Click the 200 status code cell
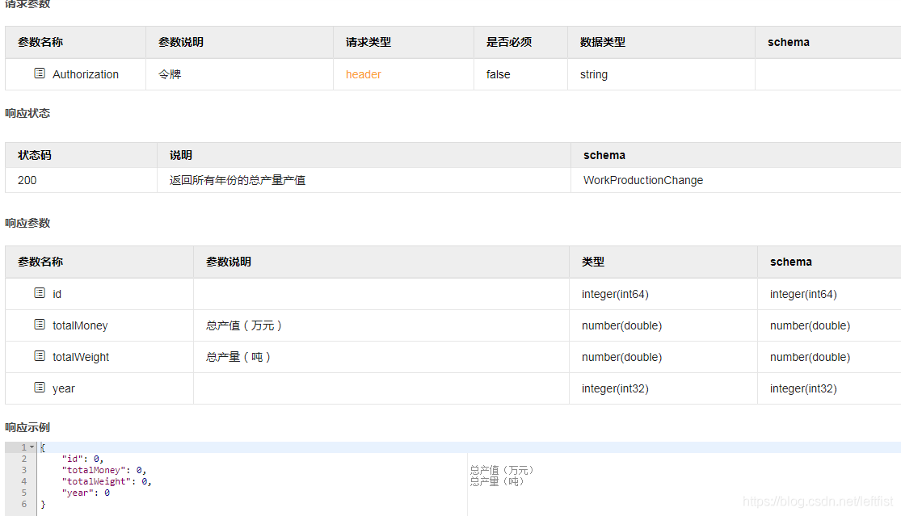Image resolution: width=901 pixels, height=516 pixels. 27,180
